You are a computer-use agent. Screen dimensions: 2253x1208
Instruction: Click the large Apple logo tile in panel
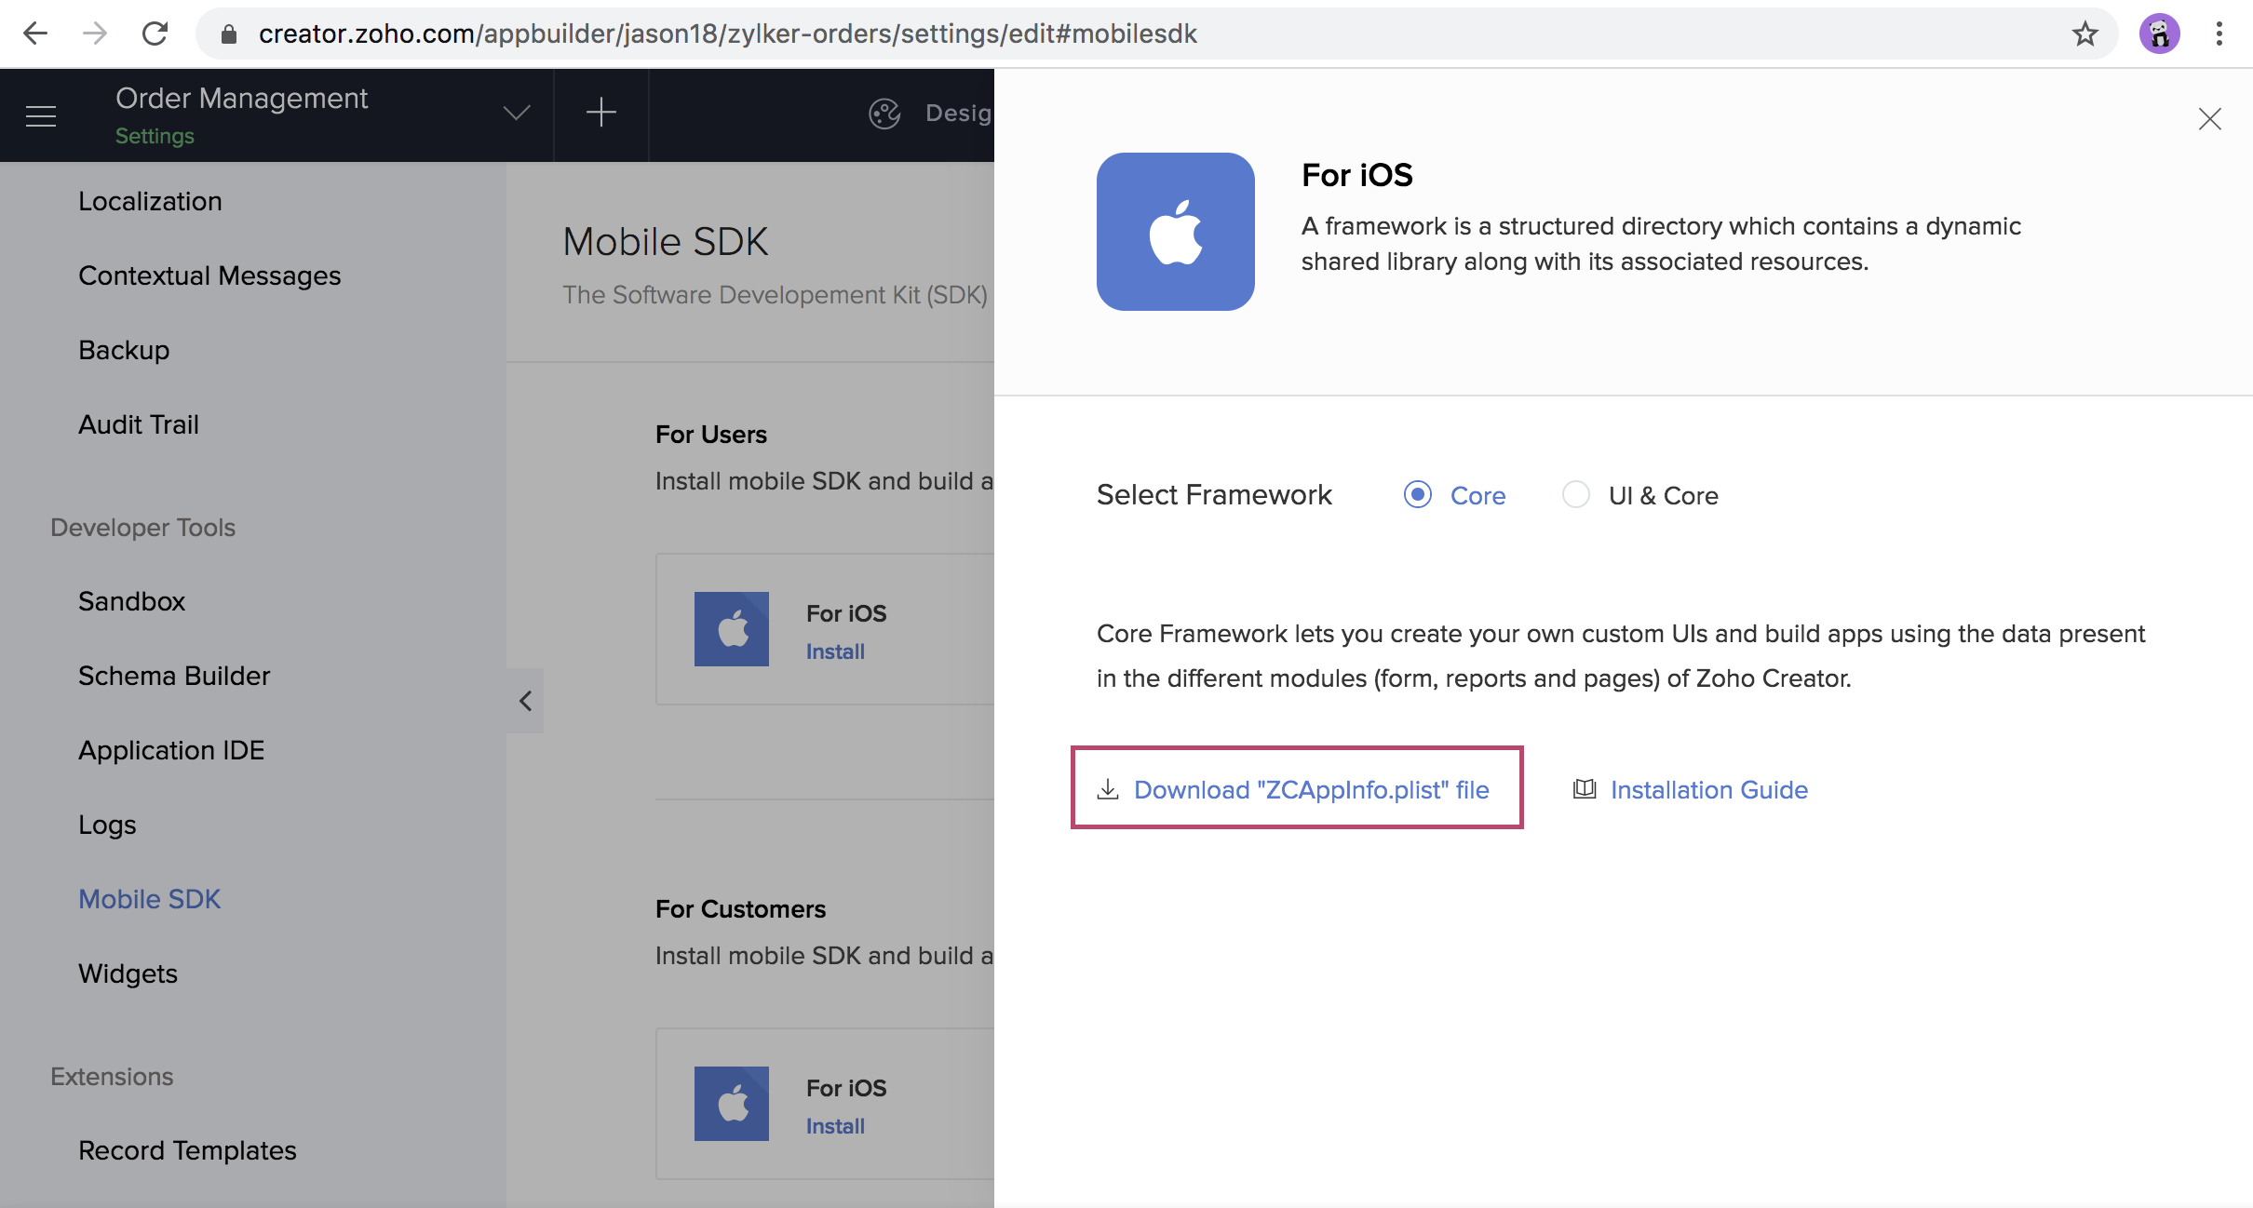pyautogui.click(x=1176, y=232)
